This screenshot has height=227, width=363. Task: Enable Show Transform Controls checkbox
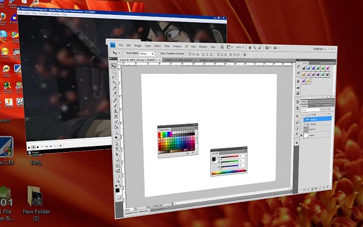[x=159, y=53]
